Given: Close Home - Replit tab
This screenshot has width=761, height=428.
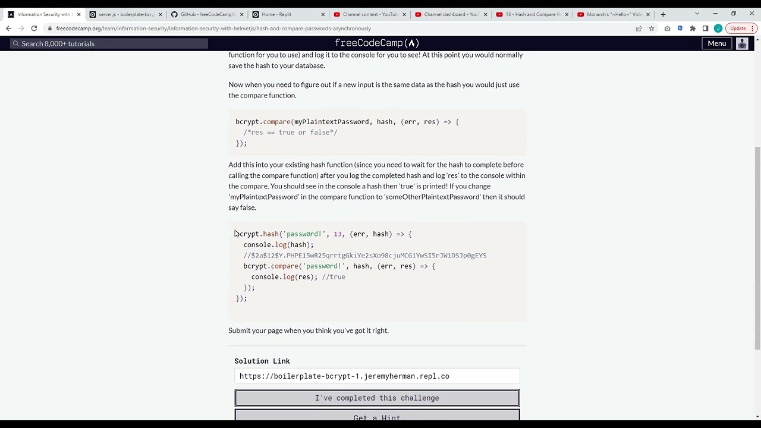Looking at the screenshot, I should pos(323,14).
